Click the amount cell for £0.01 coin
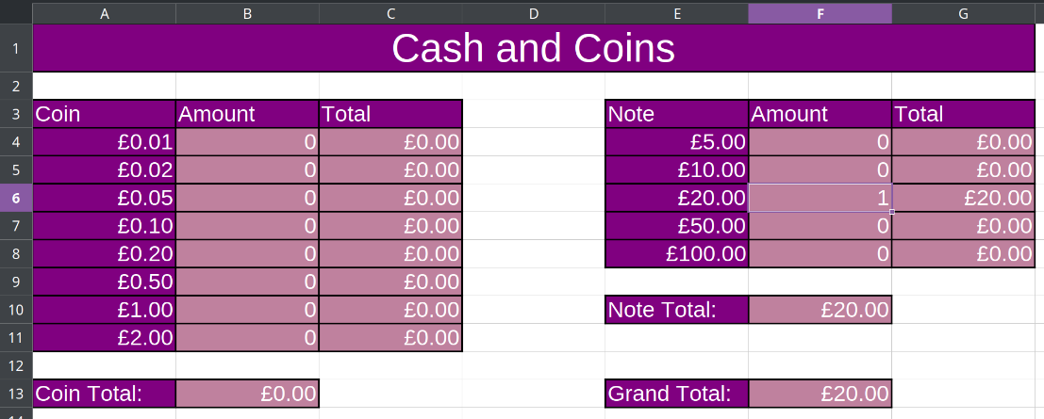 tap(247, 142)
